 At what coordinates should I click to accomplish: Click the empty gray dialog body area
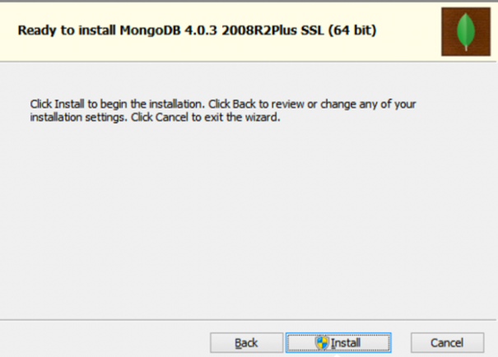coord(247,222)
